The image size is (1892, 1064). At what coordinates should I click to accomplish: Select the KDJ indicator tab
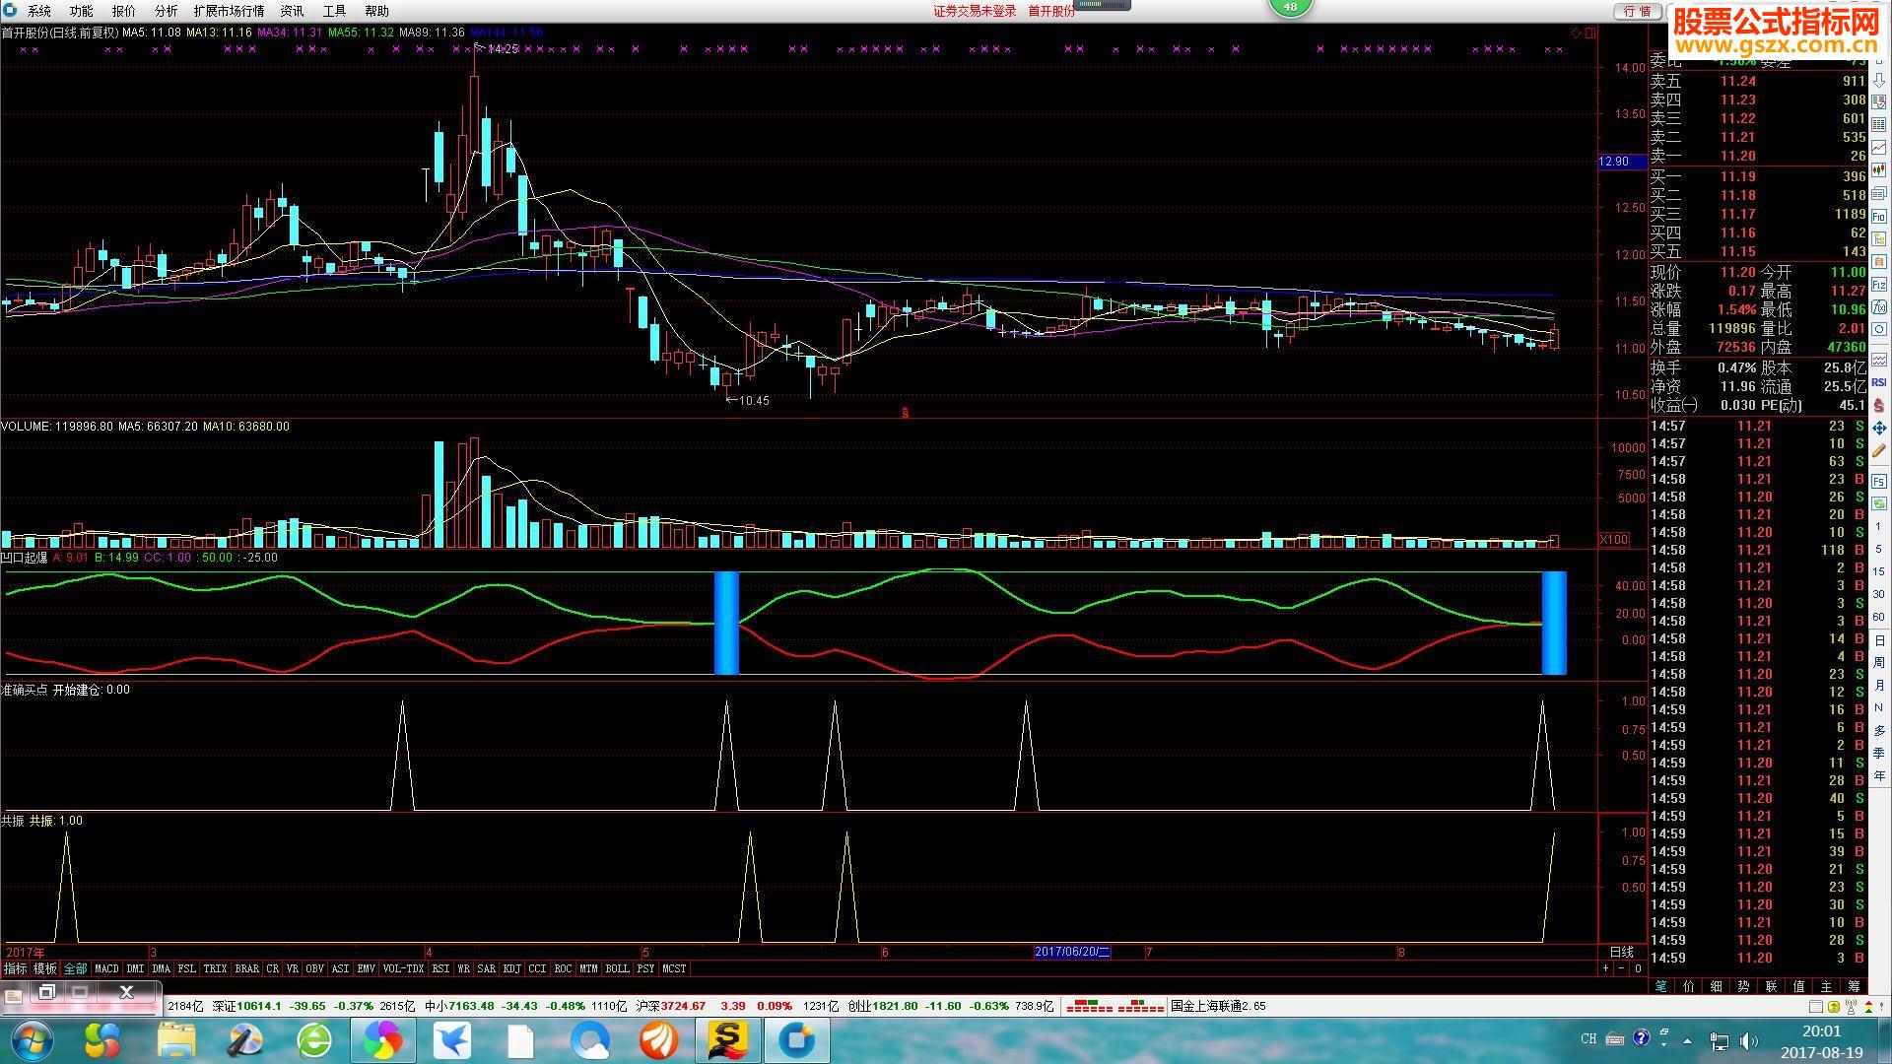point(511,969)
